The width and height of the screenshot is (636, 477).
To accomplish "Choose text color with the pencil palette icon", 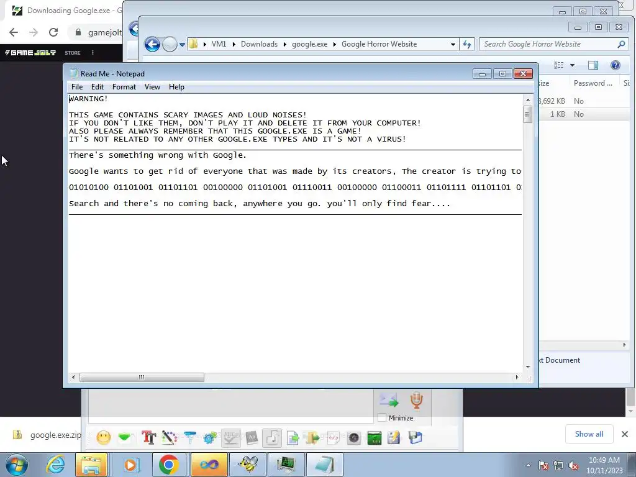I will tap(169, 438).
